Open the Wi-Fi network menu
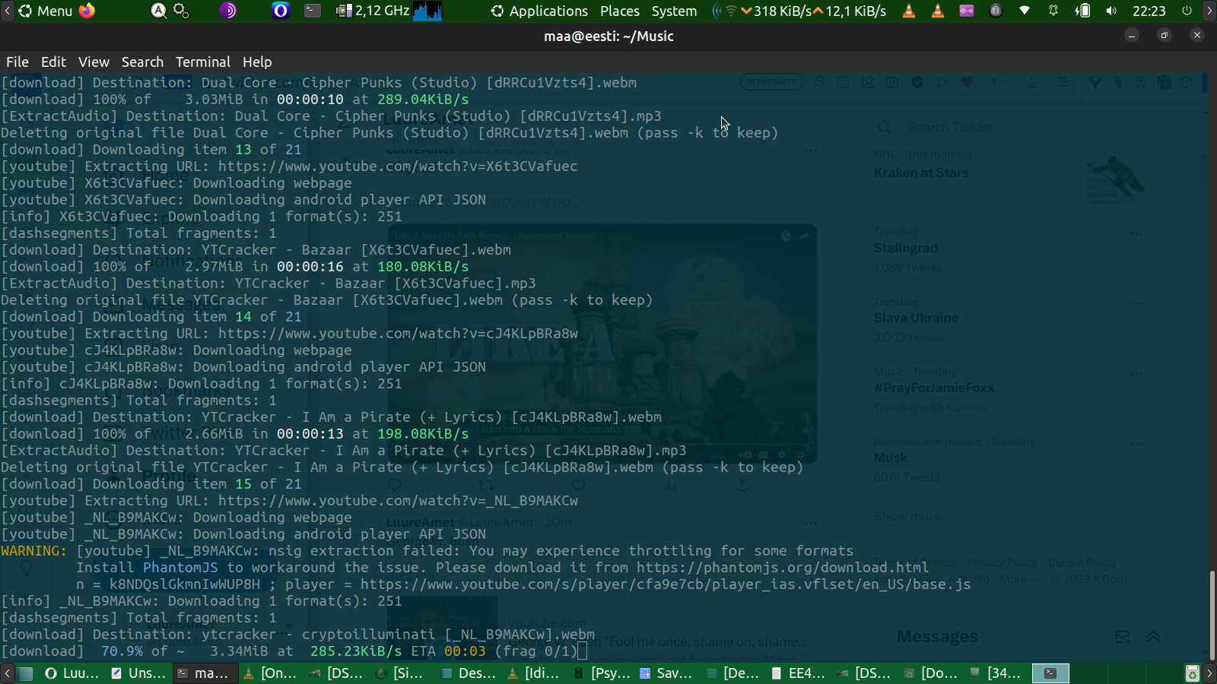This screenshot has width=1217, height=684. click(x=1025, y=11)
